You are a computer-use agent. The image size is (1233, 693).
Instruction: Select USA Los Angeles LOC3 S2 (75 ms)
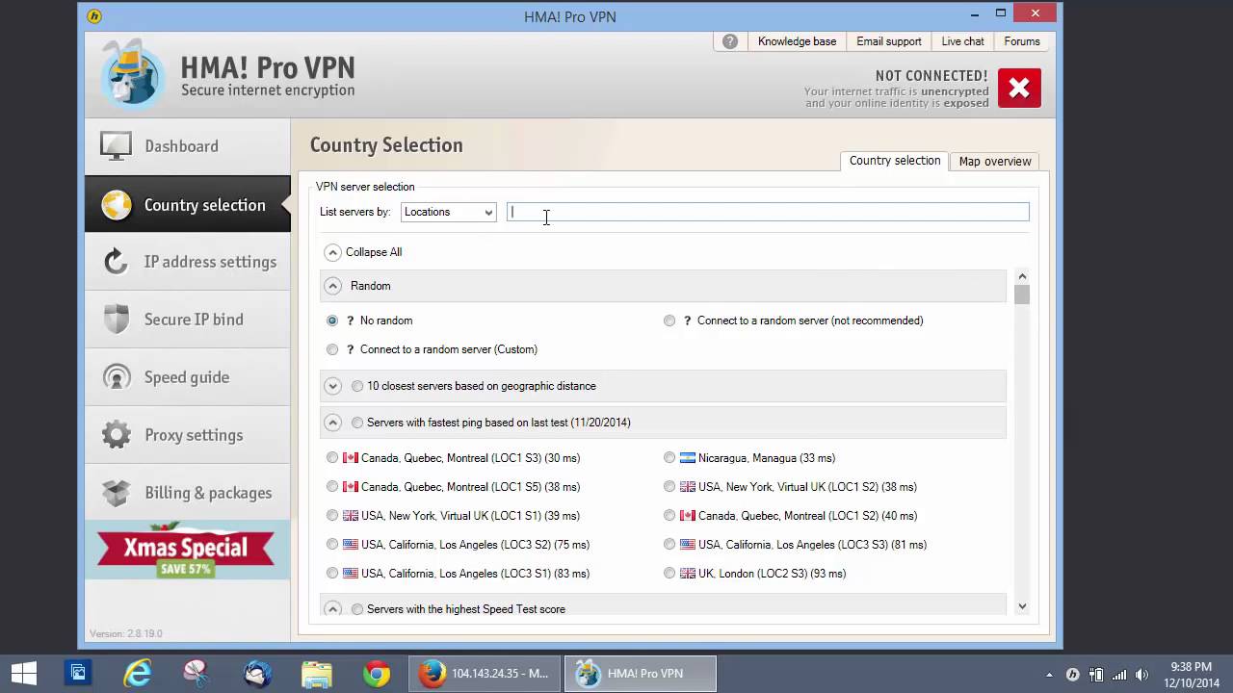pos(332,545)
